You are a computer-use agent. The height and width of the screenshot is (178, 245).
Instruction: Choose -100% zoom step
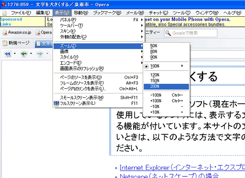coord(166,95)
